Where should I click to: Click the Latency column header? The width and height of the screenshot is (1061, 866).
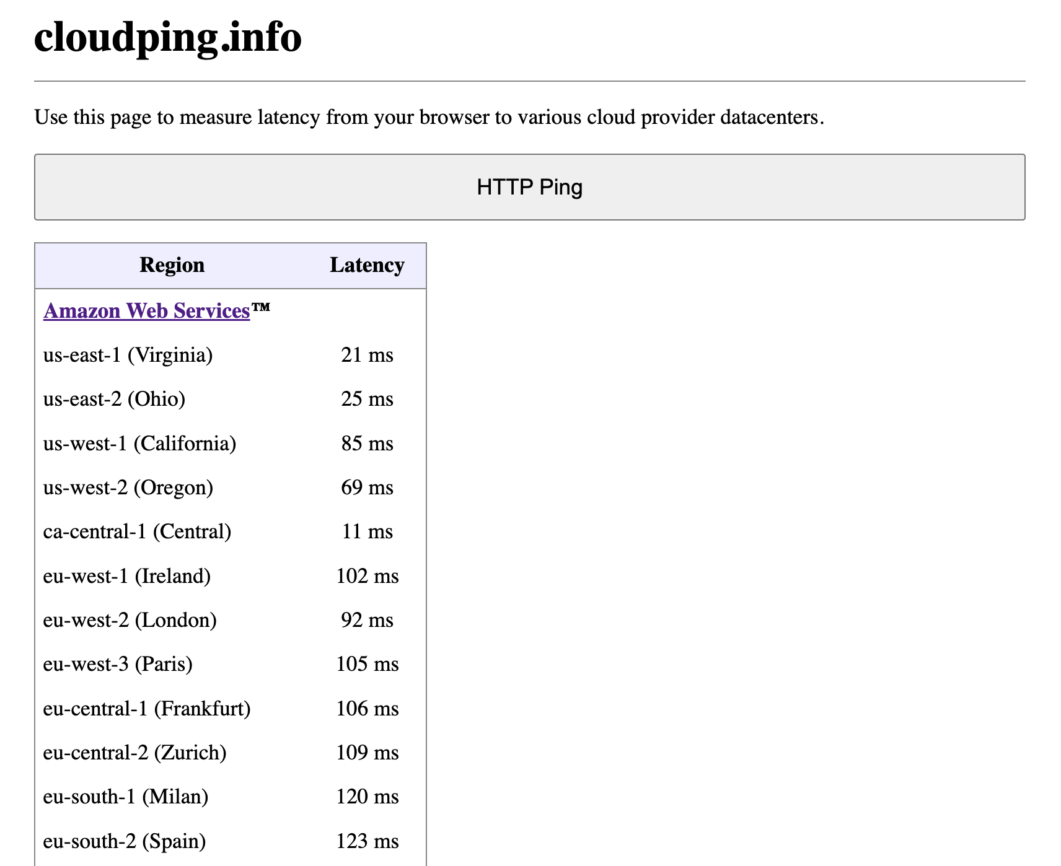click(x=367, y=265)
